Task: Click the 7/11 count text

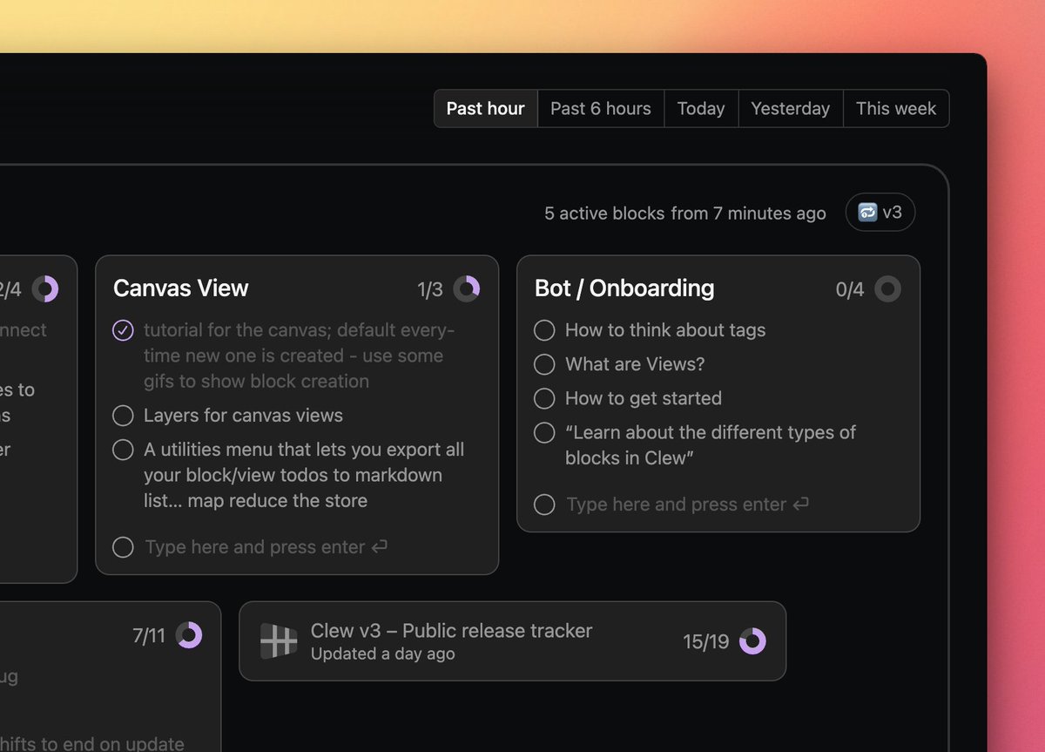Action: (x=149, y=636)
